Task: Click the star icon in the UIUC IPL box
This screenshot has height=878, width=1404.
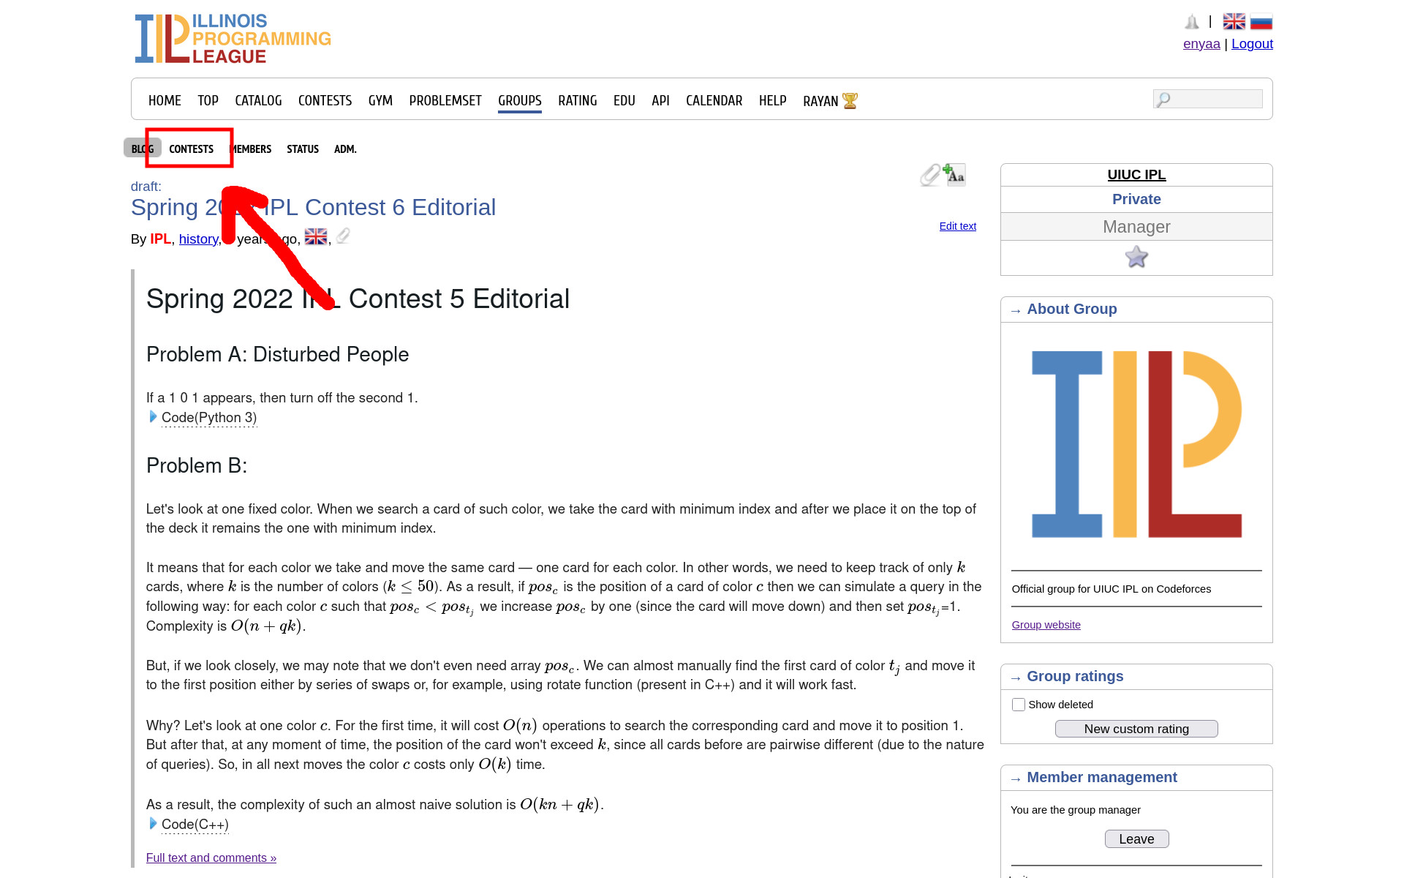Action: (x=1136, y=258)
